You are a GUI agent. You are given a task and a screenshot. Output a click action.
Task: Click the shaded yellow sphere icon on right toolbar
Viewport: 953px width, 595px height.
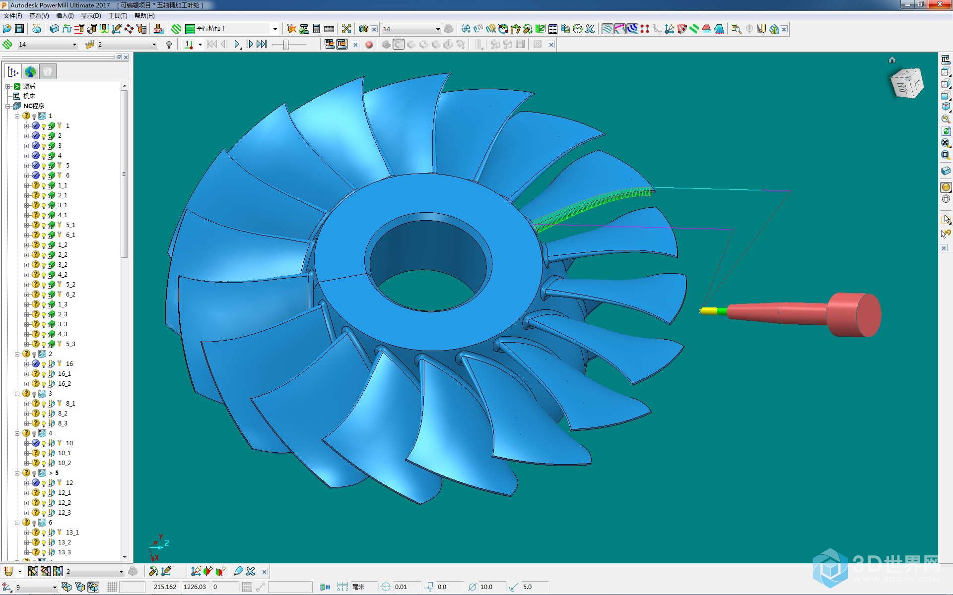[946, 187]
